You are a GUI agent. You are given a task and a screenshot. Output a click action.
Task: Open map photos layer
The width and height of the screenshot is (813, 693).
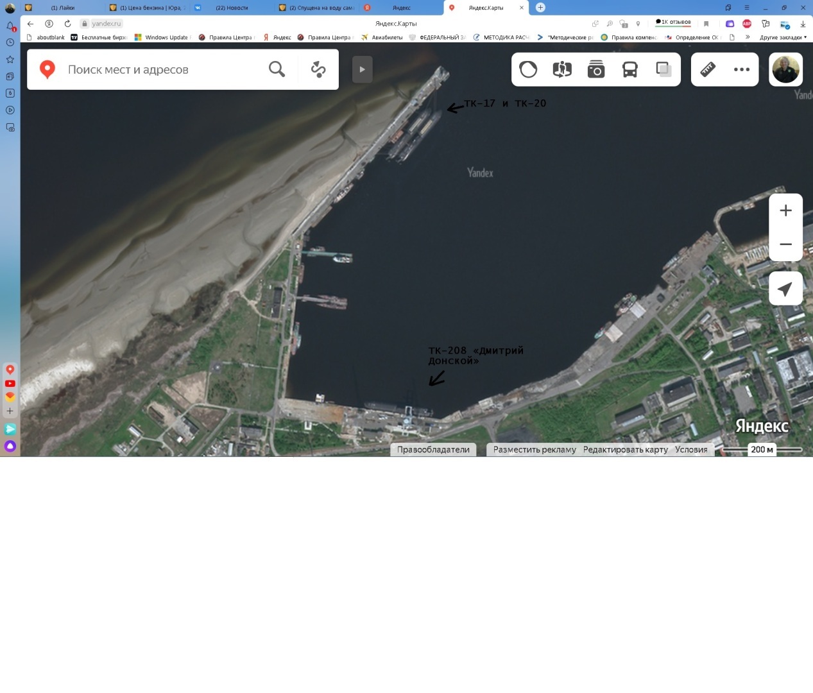[x=596, y=69]
